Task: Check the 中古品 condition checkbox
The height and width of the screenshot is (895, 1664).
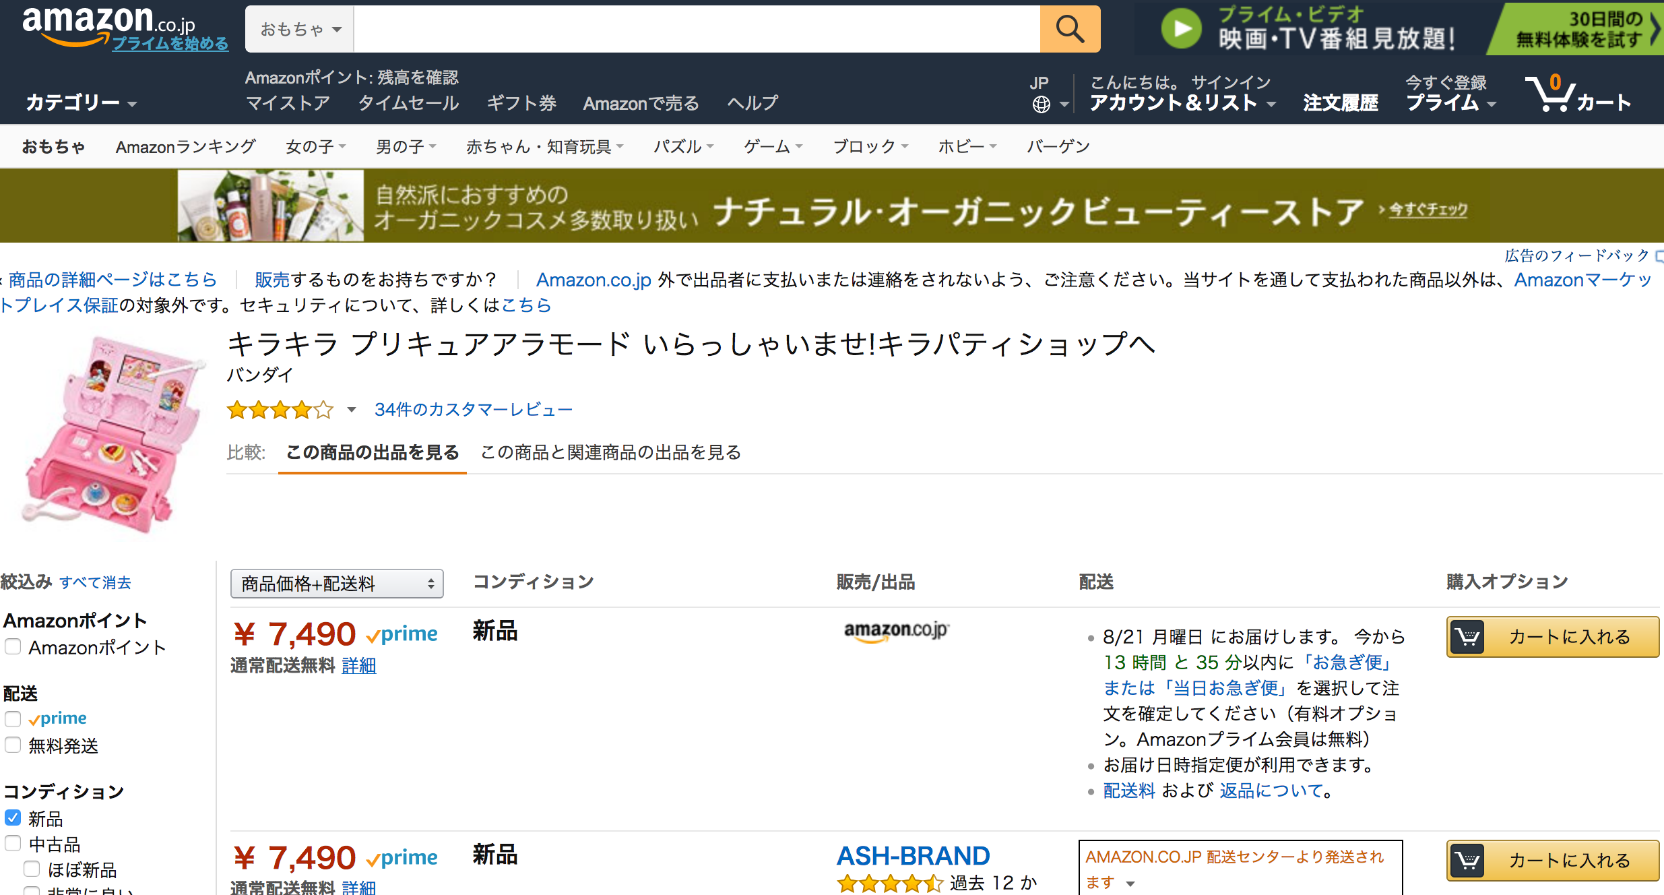Action: 13,843
